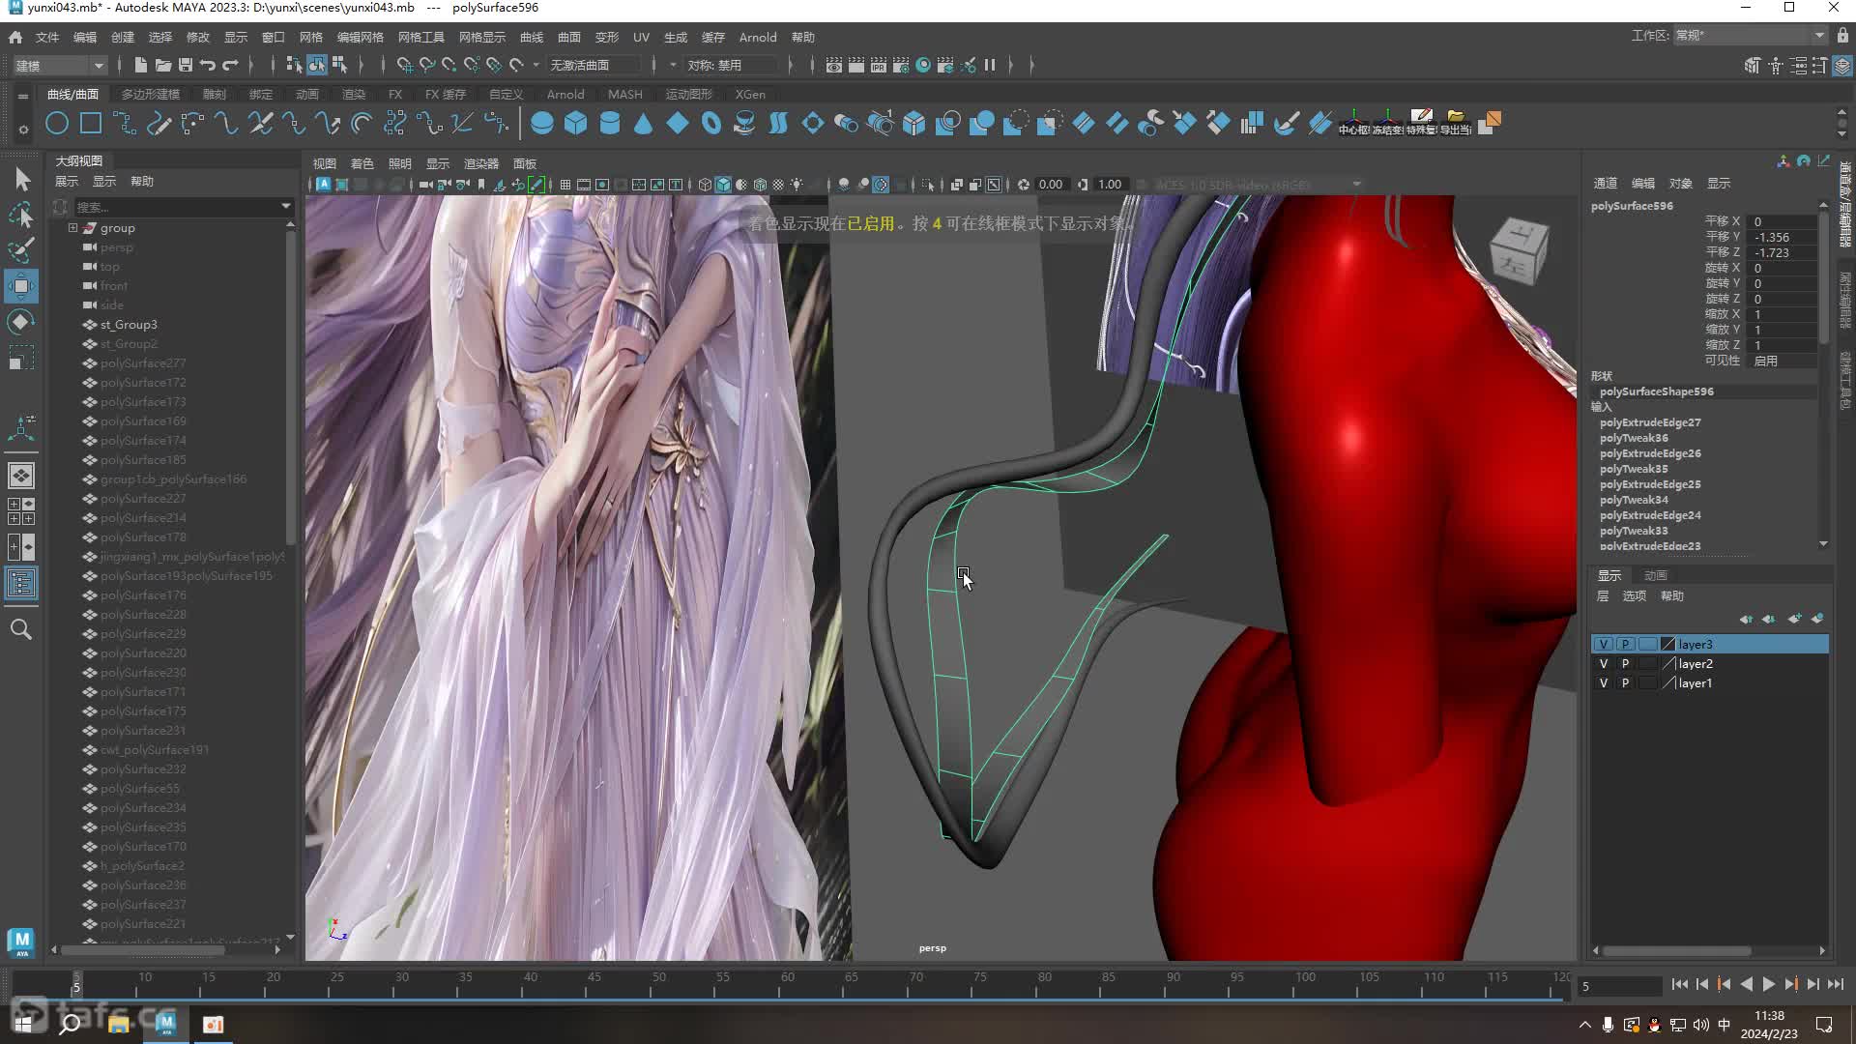Click the Outliner layout icon in toolbox
The height and width of the screenshot is (1044, 1856).
21,583
